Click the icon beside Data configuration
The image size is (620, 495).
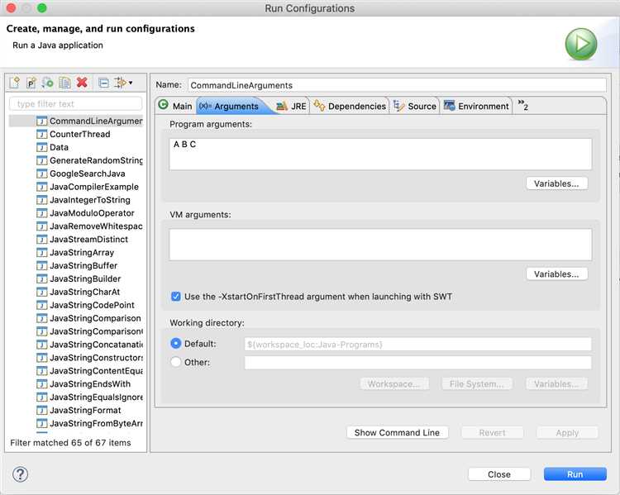[x=42, y=147]
